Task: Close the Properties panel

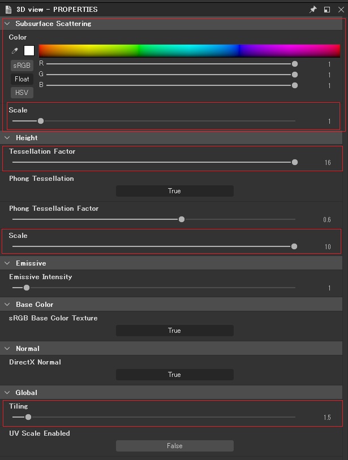Action: (341, 10)
